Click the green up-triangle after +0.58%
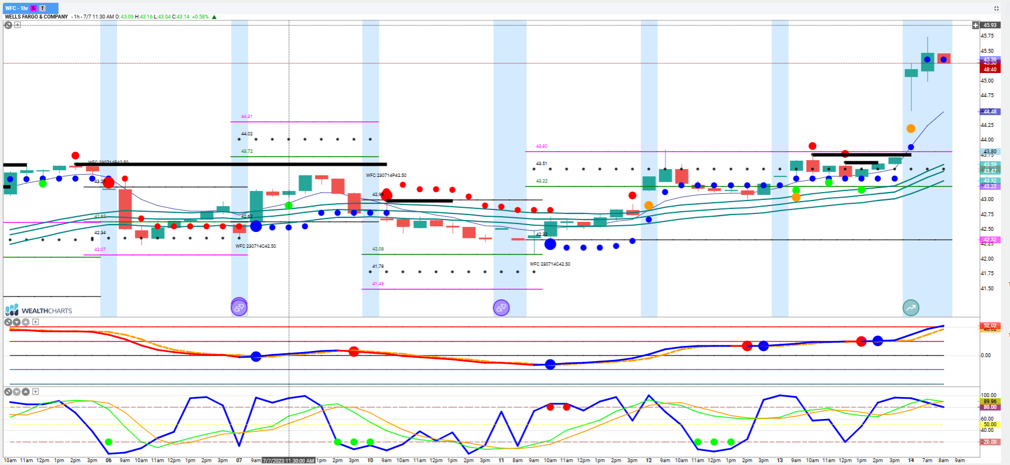1010x465 pixels. click(x=214, y=17)
